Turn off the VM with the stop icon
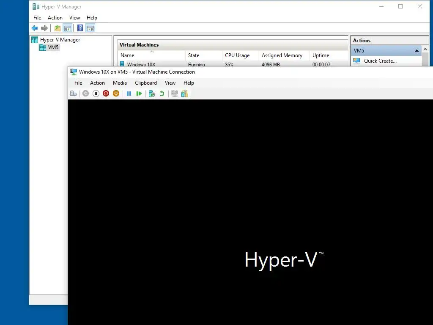This screenshot has width=433, height=325. pyautogui.click(x=96, y=94)
